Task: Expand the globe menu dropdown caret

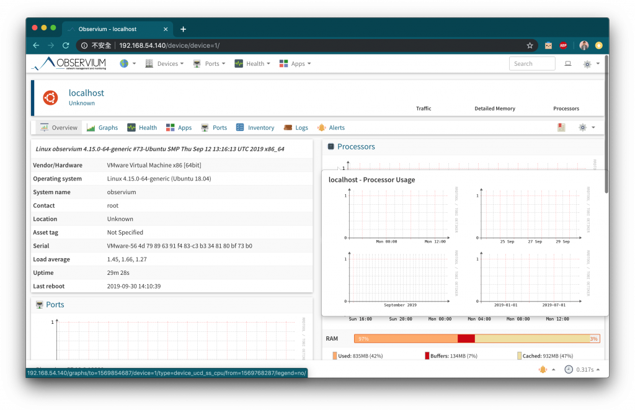Action: (x=134, y=64)
